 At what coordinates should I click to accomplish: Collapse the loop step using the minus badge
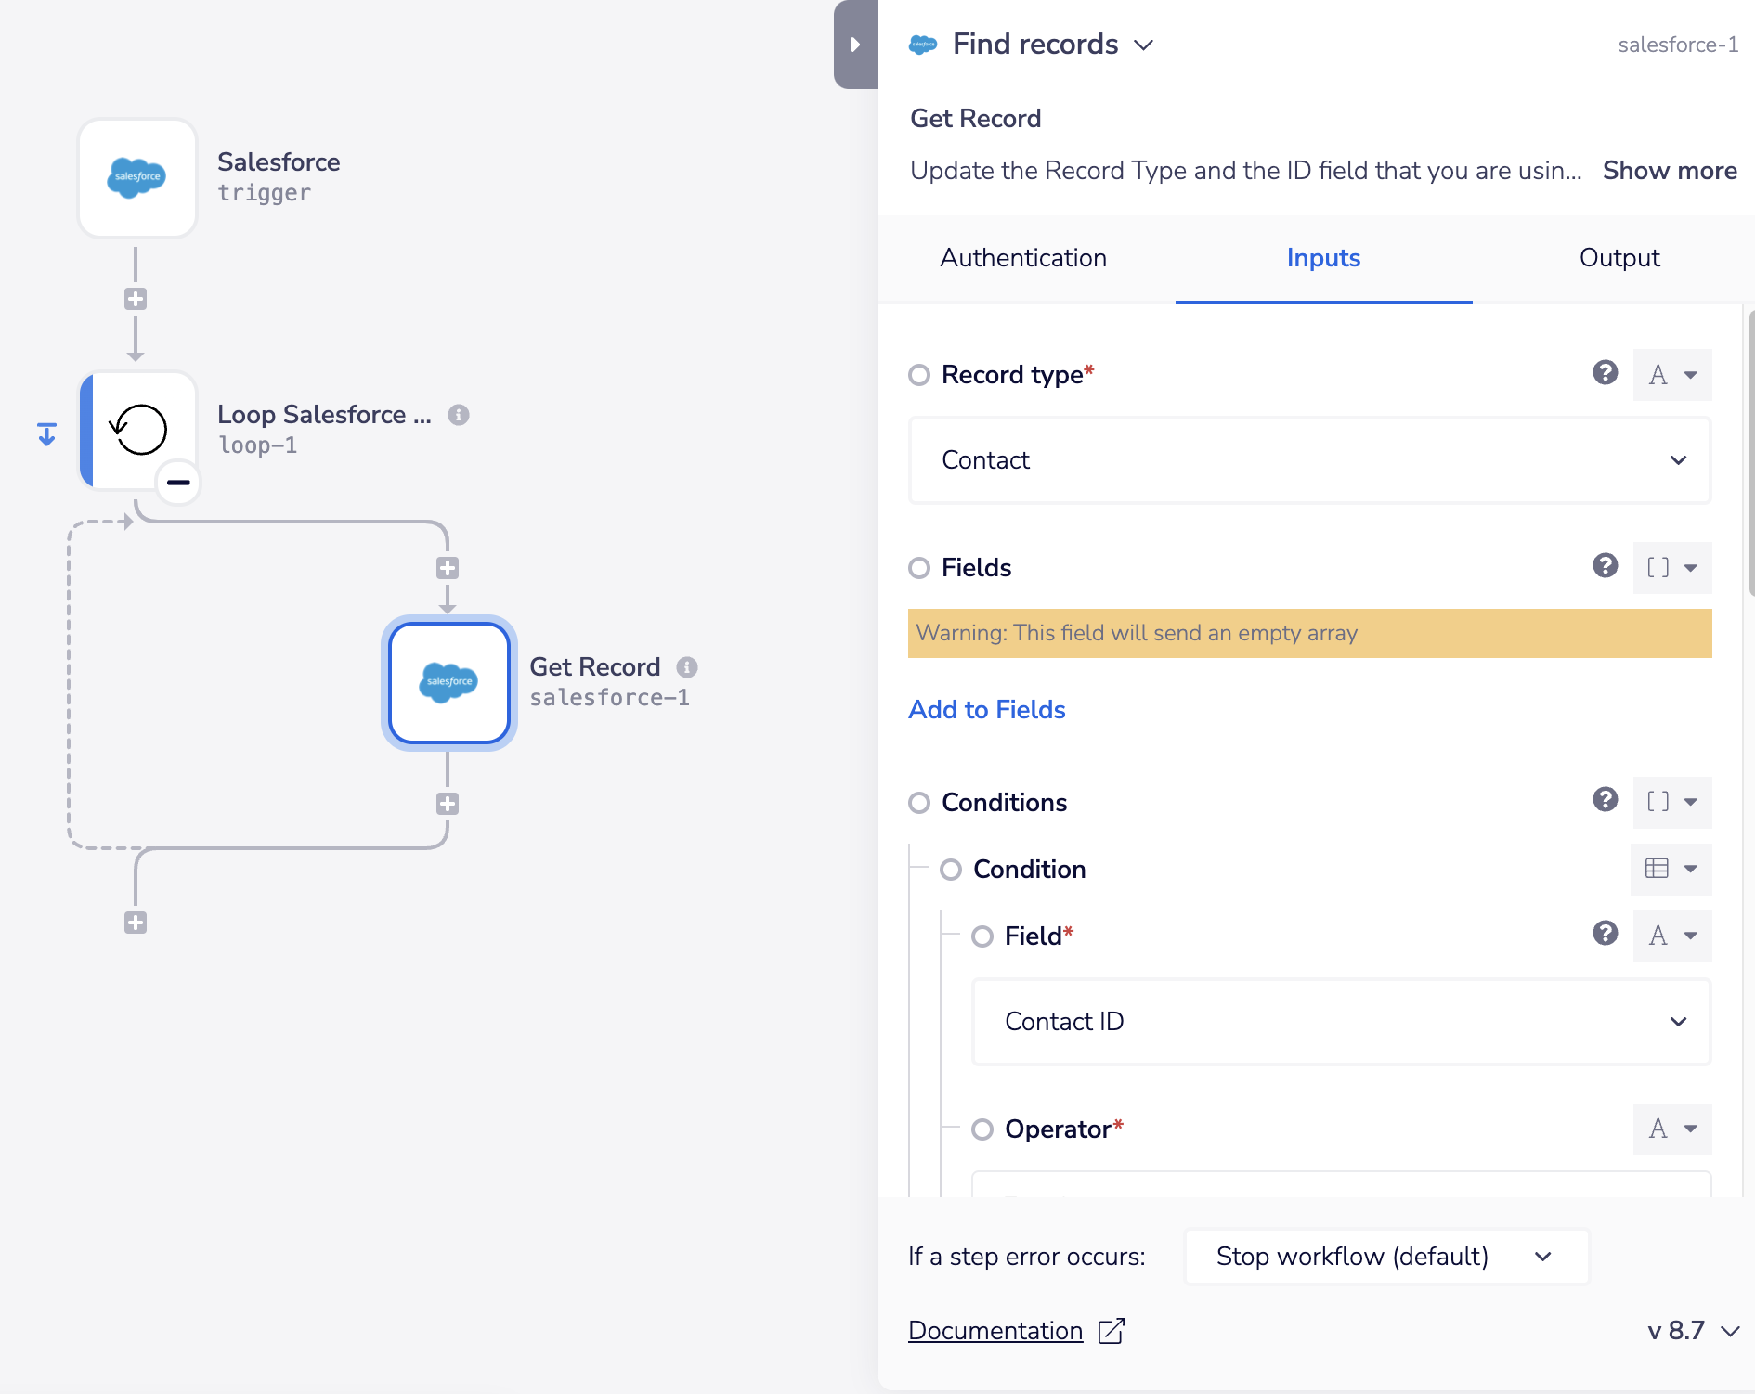point(177,483)
